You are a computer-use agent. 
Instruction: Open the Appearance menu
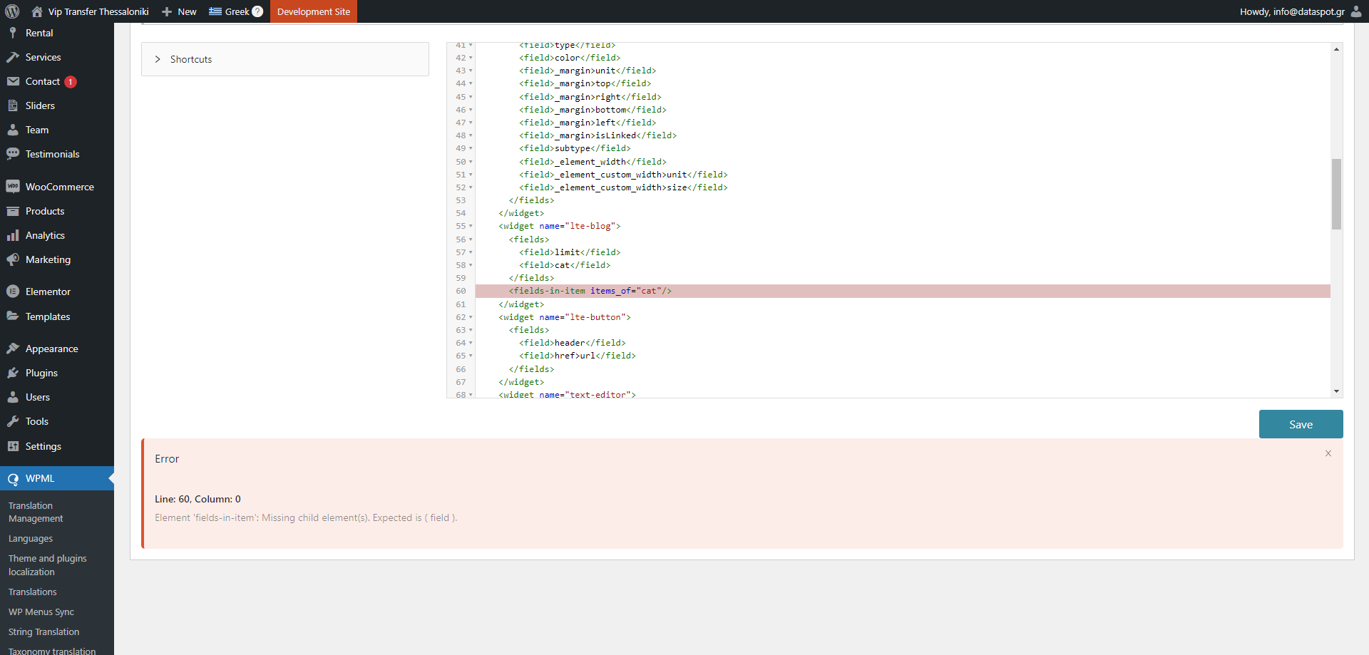51,349
